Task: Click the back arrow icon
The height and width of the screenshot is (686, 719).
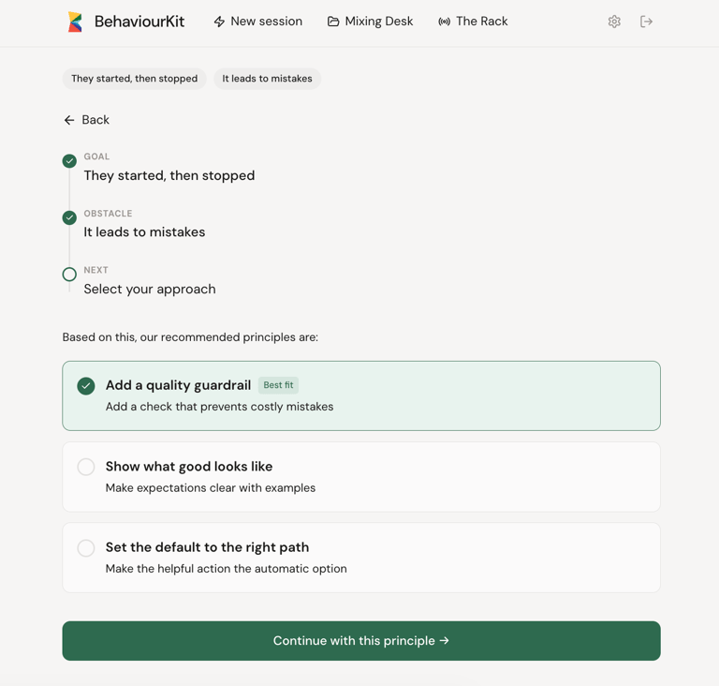Action: click(x=69, y=120)
